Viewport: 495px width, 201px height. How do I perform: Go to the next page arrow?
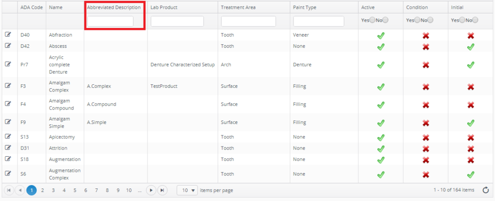coord(151,190)
